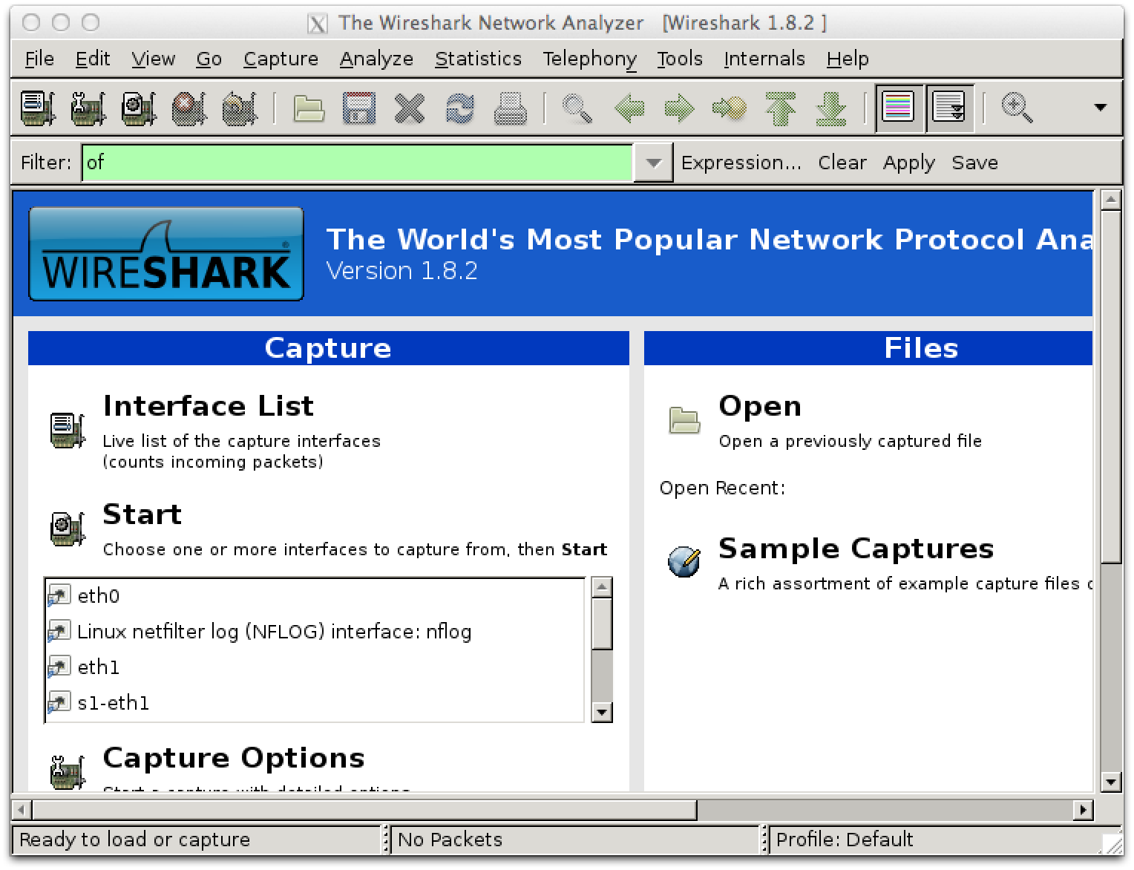Go to packet number icon
Viewport: 1134px width, 870px height.
(x=730, y=108)
